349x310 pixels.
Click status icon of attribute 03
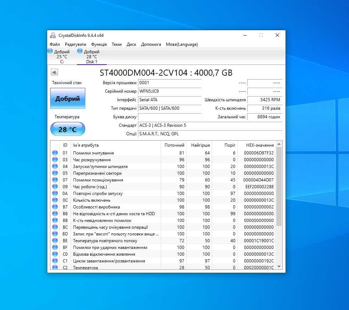(x=55, y=159)
